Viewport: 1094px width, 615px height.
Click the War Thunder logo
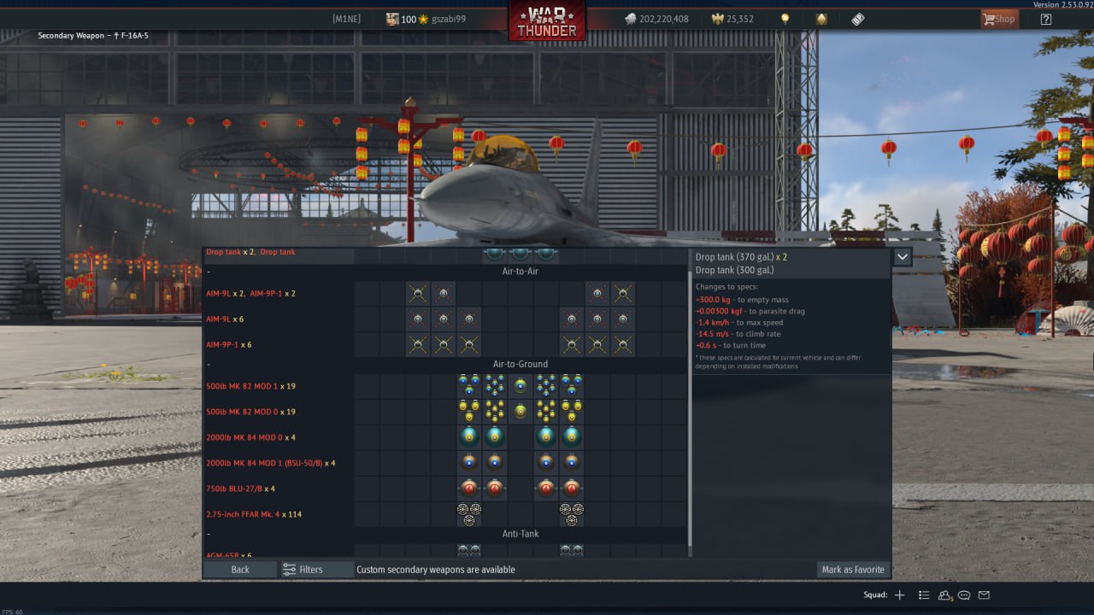547,20
